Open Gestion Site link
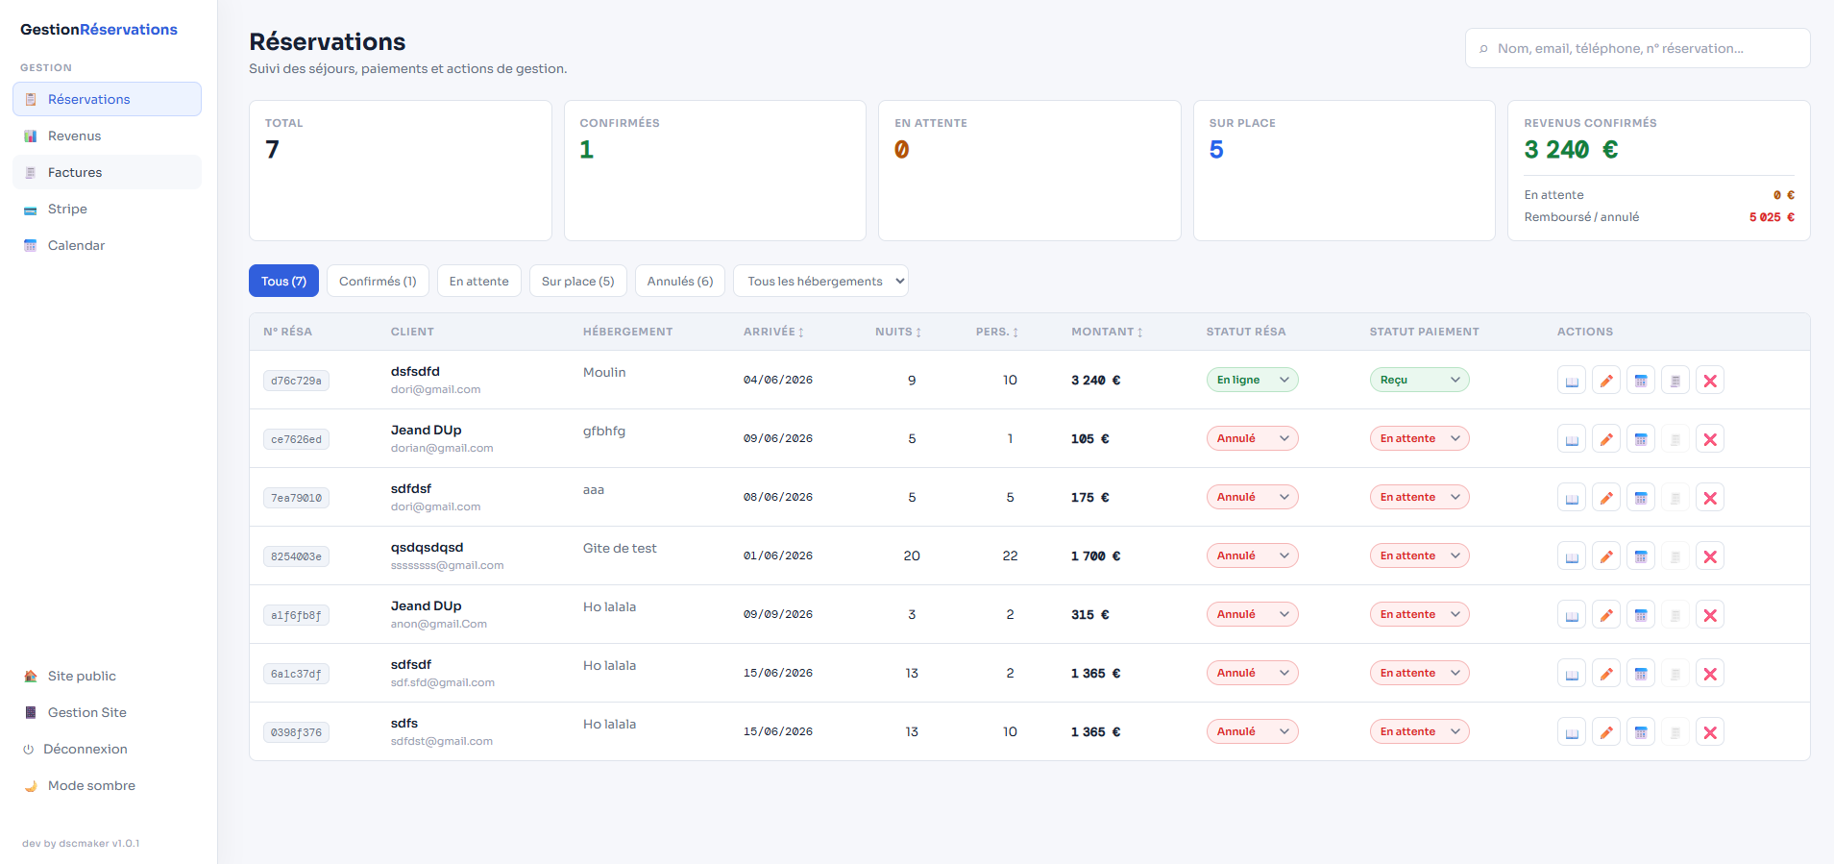The width and height of the screenshot is (1834, 864). pyautogui.click(x=107, y=712)
